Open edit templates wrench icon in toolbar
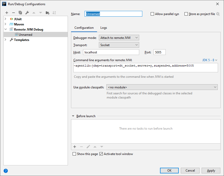Screen dimensions: 224x176 [27, 13]
